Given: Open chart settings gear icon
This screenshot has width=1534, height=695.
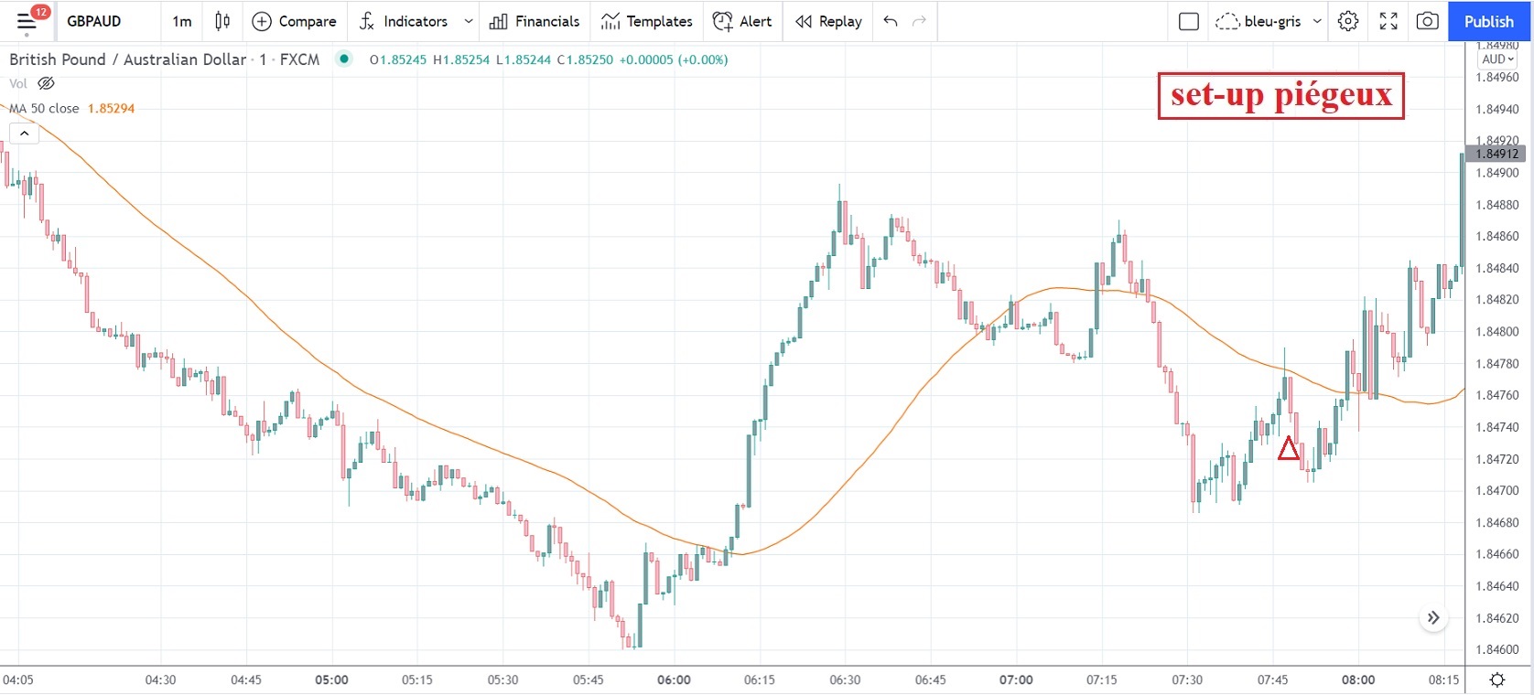Looking at the screenshot, I should (1347, 21).
